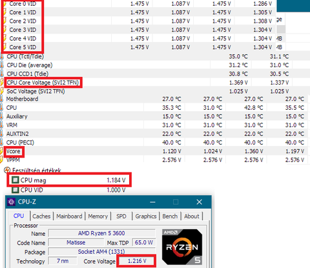Close the CPU-Z window
This screenshot has height=268, width=310.
[x=199, y=202]
